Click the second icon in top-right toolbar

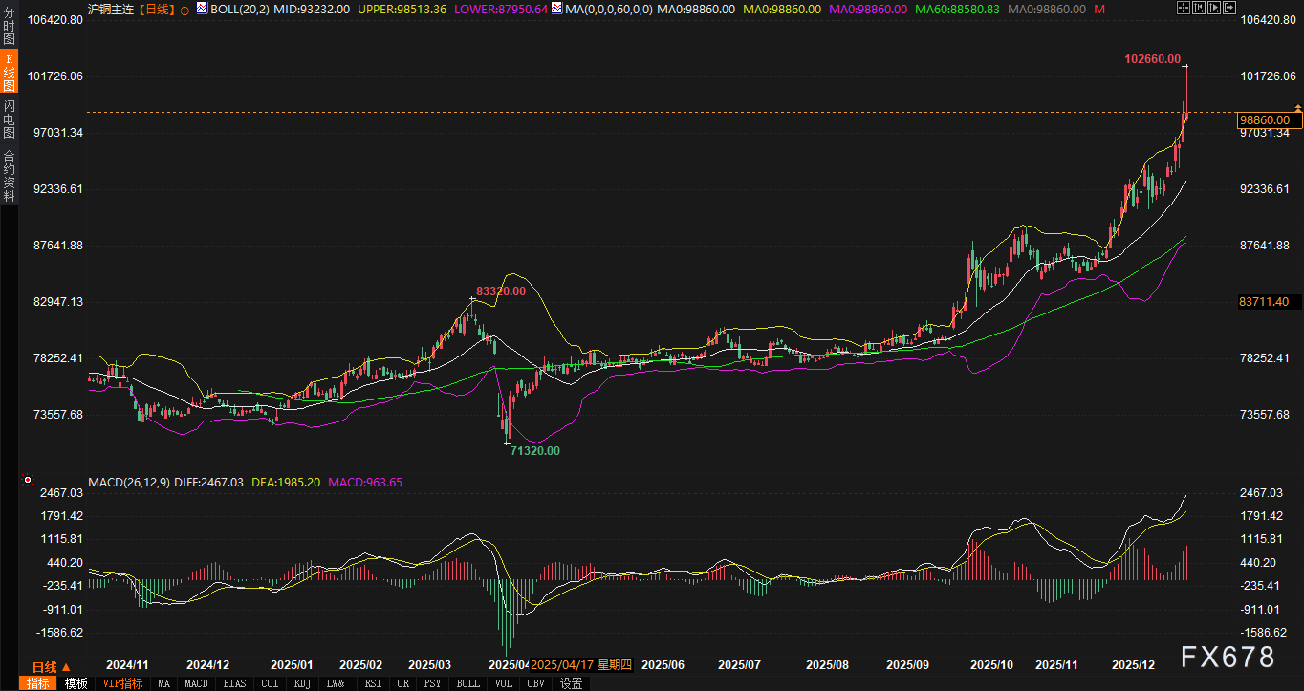point(1200,8)
